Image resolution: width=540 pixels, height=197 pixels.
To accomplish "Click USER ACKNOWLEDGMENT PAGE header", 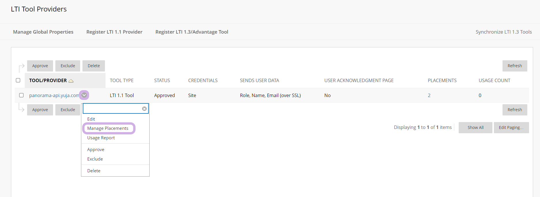I will (x=359, y=80).
